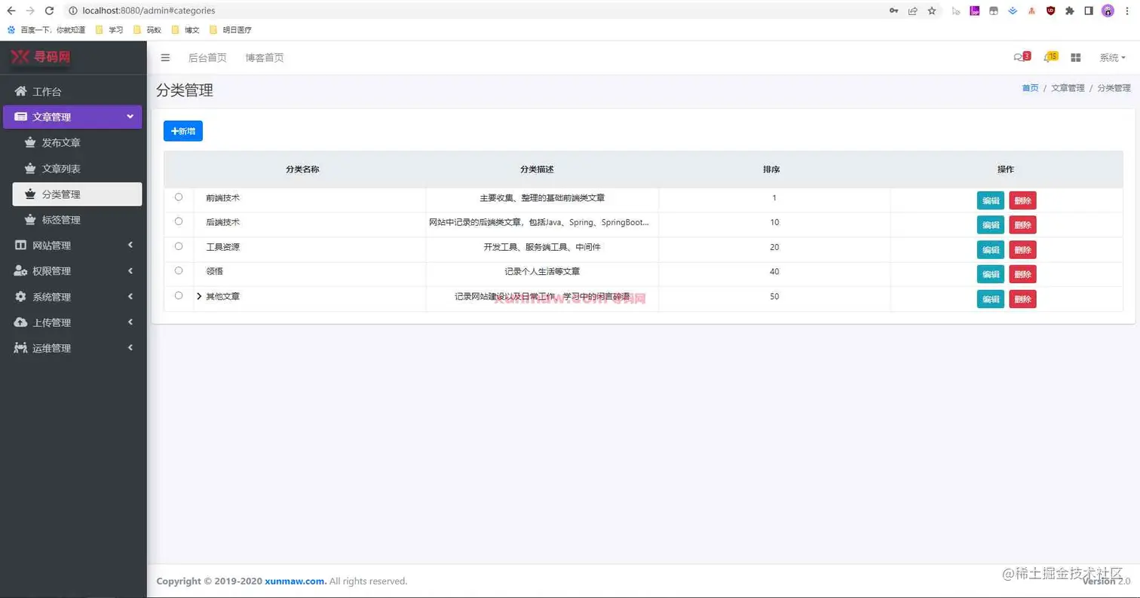The width and height of the screenshot is (1140, 598).
Task: Click the 首页 breadcrumb link
Action: 1030,88
